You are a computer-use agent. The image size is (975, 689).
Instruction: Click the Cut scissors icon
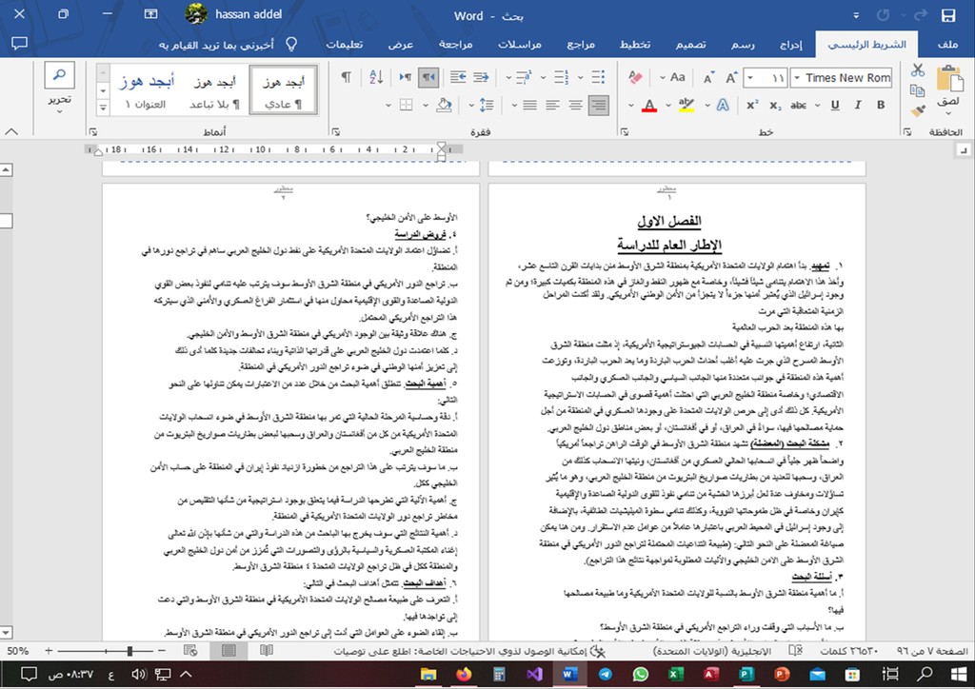(918, 70)
